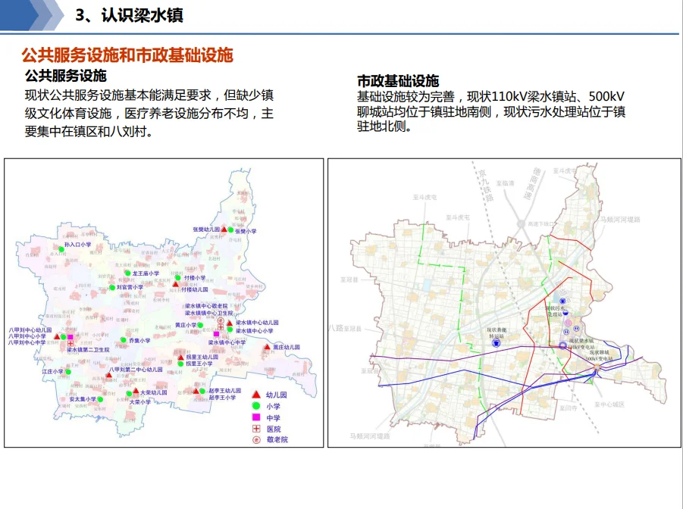Click the green dot for 安太集小学

pyautogui.click(x=100, y=399)
